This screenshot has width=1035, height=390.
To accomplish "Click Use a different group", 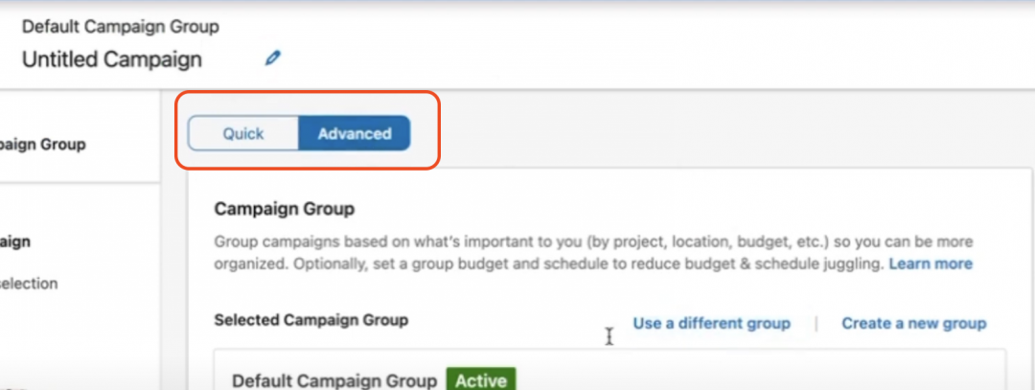I will [x=711, y=323].
